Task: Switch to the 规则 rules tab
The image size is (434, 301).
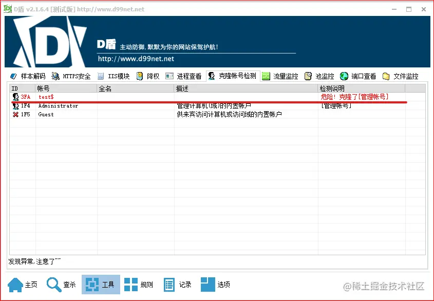Action: pyautogui.click(x=139, y=285)
